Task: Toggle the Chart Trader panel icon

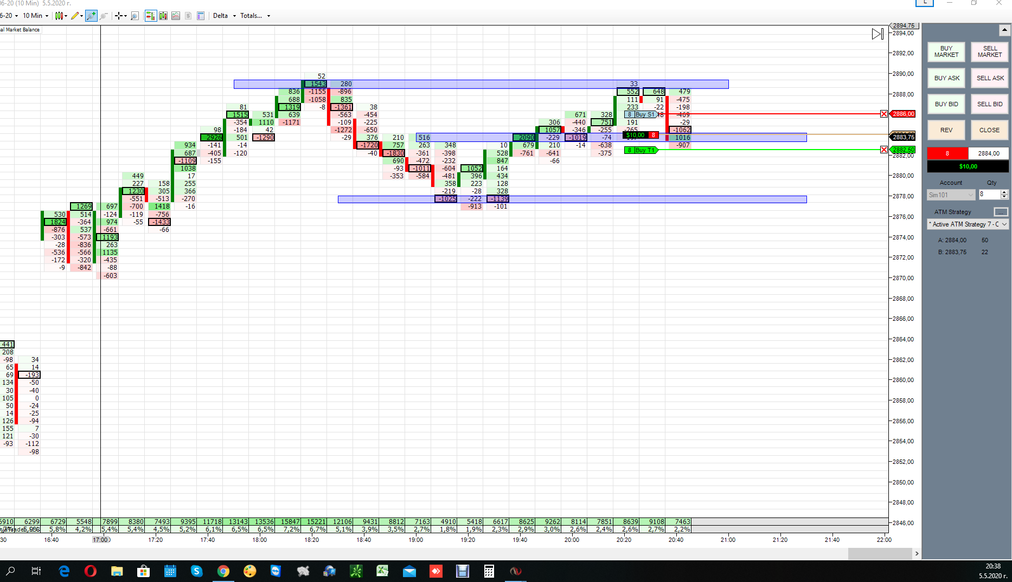Action: [151, 16]
